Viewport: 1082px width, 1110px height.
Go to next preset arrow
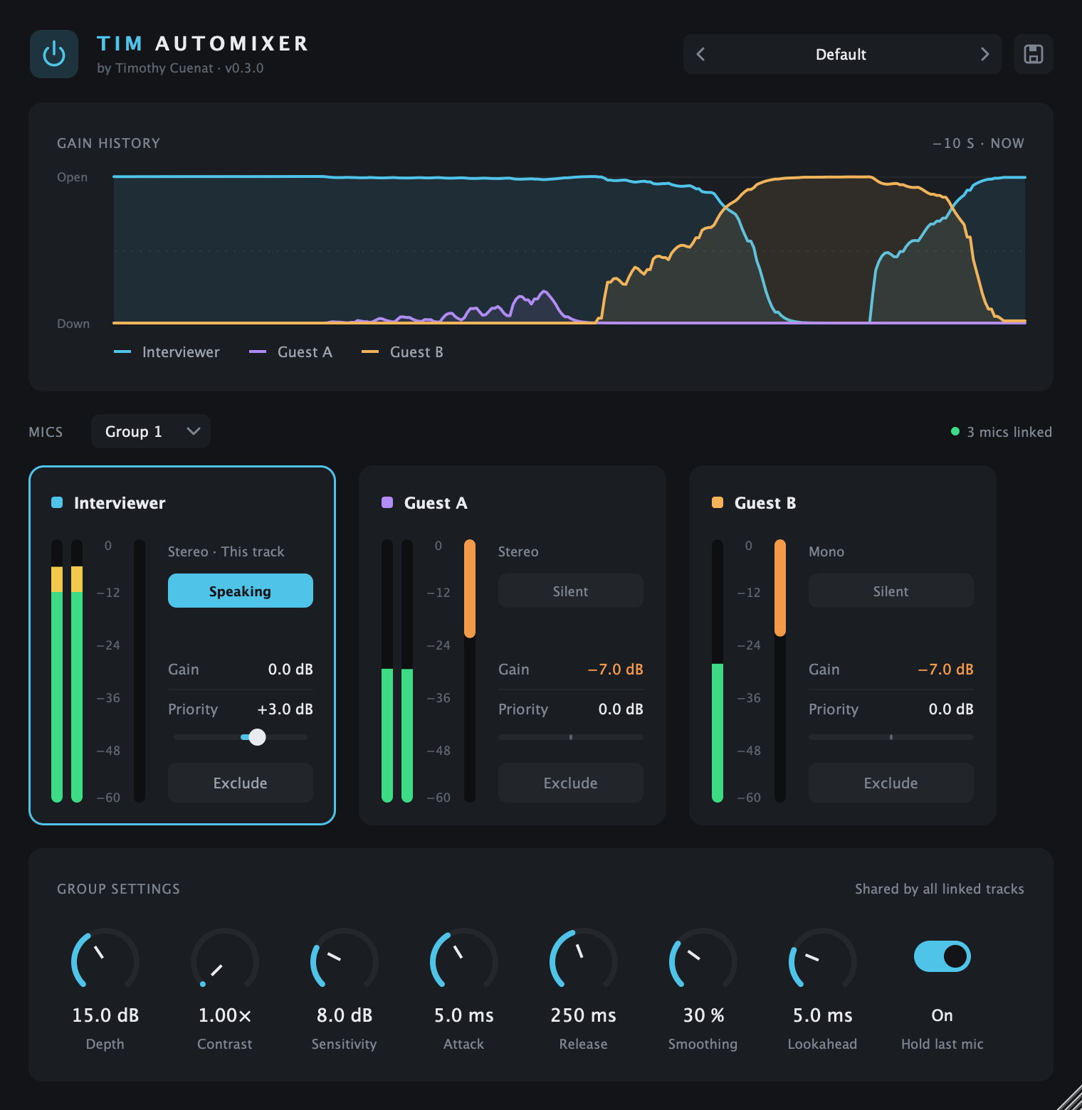tap(984, 54)
